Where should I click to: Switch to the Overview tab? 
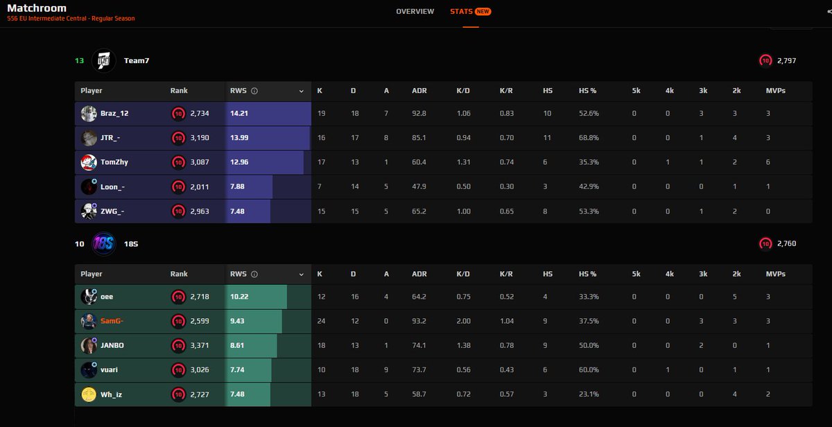point(415,12)
